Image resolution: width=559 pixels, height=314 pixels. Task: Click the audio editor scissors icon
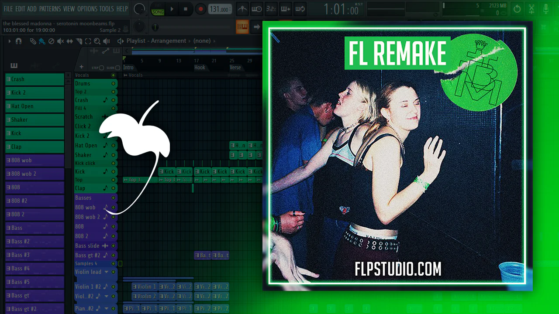pyautogui.click(x=531, y=9)
